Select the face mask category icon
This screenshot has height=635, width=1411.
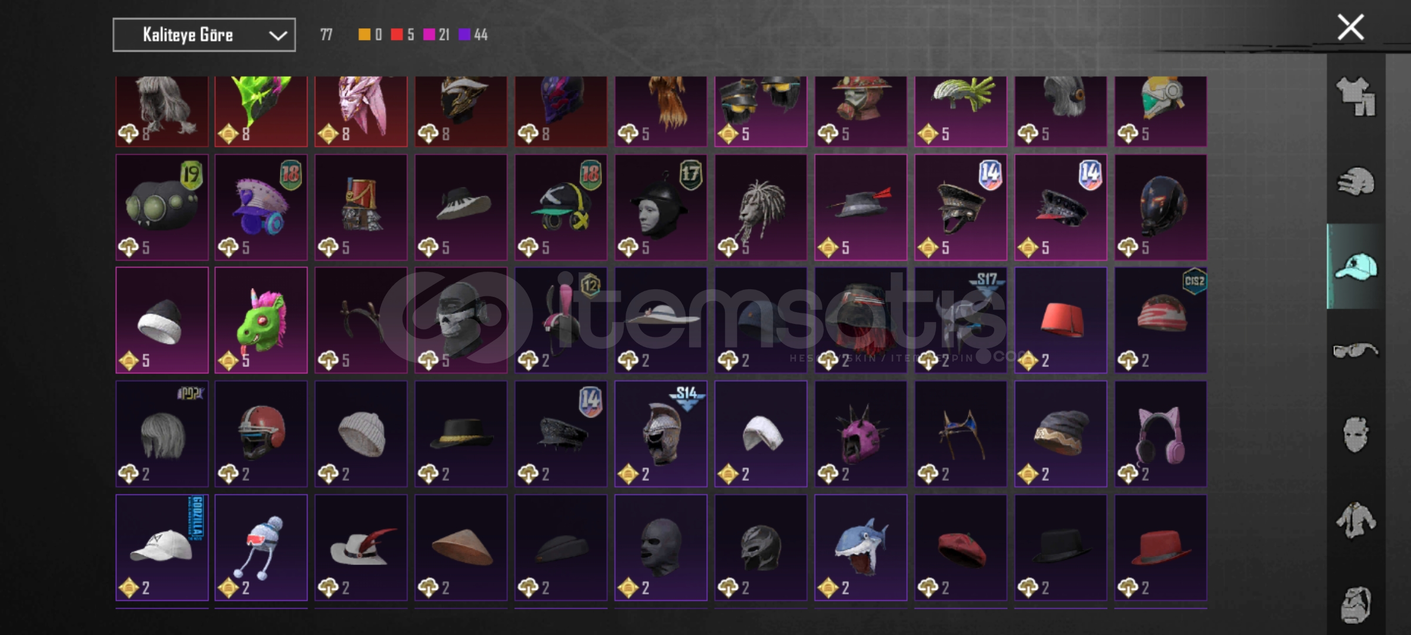pos(1356,435)
